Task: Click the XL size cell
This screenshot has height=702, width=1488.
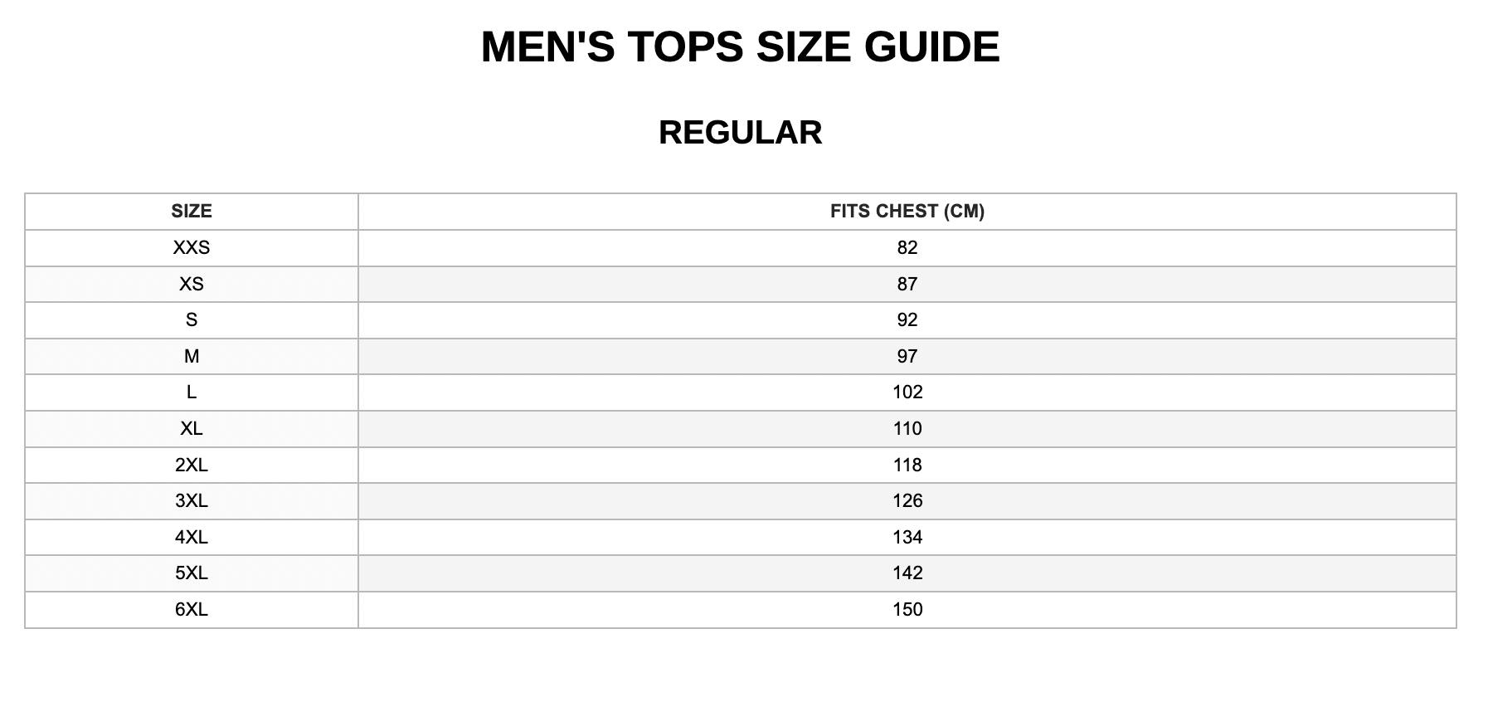Action: click(x=192, y=429)
